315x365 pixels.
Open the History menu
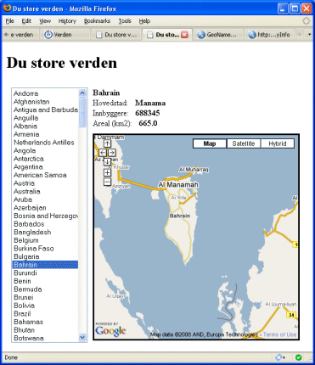pos(67,21)
